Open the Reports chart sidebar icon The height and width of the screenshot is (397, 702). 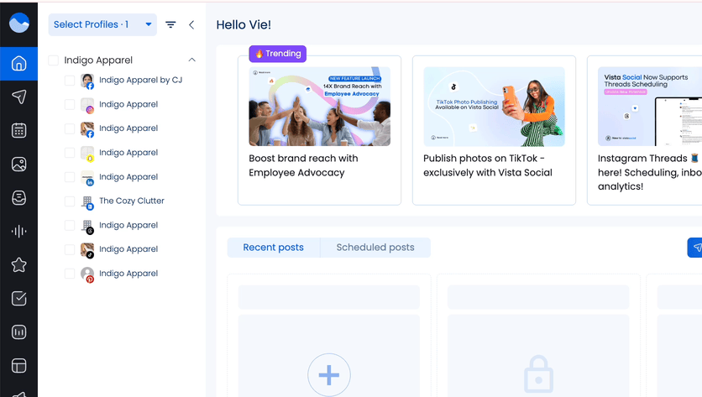pos(18,332)
